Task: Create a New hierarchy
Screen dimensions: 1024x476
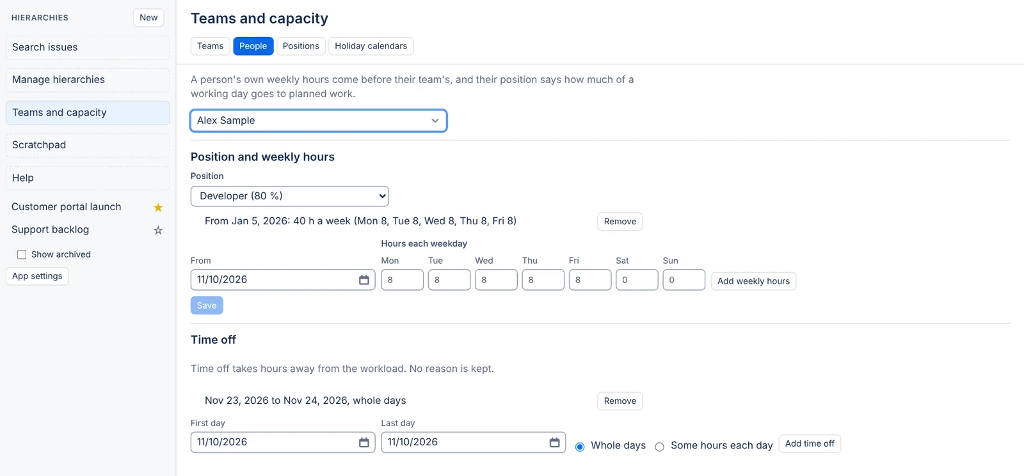Action: (148, 18)
